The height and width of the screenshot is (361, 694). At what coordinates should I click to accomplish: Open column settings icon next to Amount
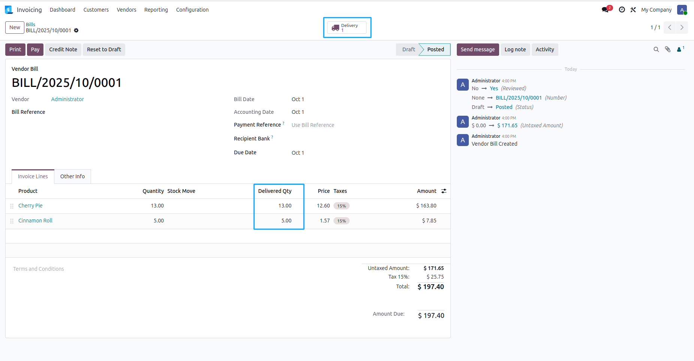click(444, 191)
